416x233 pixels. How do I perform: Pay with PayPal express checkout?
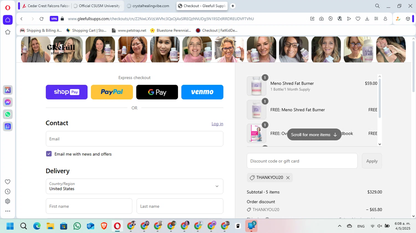[x=112, y=92]
